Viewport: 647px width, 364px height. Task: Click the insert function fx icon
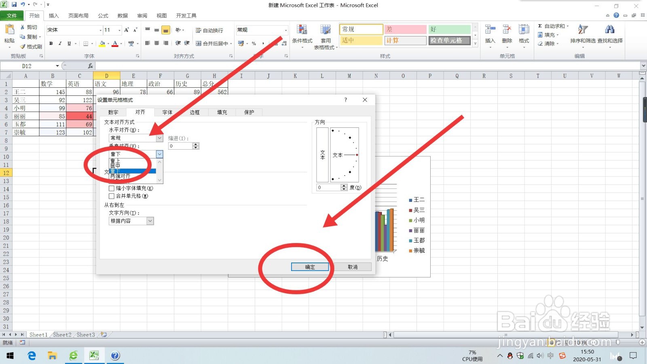pos(90,66)
